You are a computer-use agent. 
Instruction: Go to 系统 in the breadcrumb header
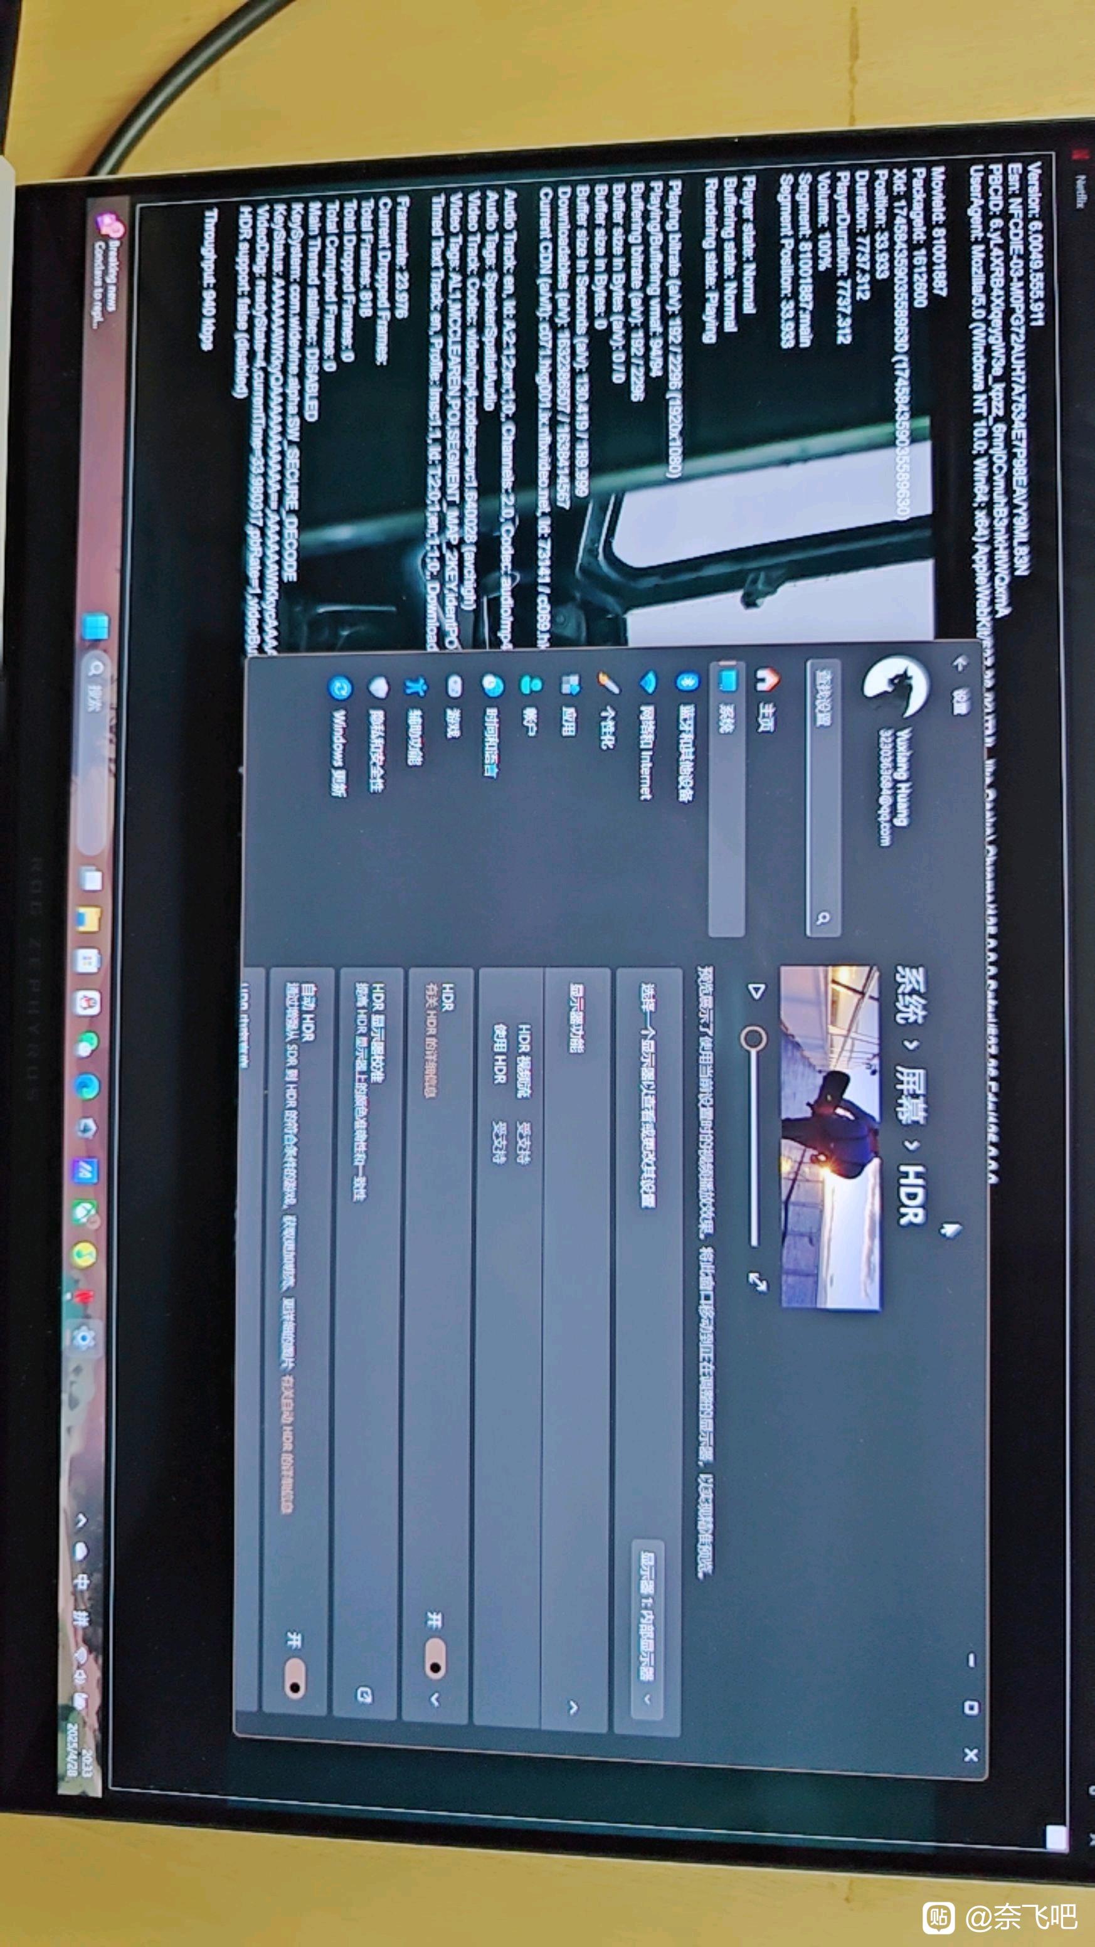pos(910,996)
